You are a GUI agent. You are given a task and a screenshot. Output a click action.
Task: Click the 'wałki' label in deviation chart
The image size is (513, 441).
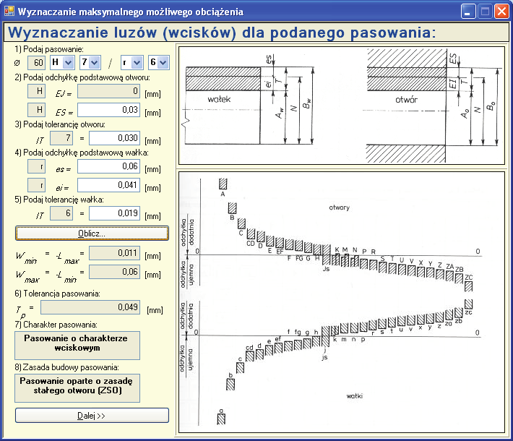point(355,396)
